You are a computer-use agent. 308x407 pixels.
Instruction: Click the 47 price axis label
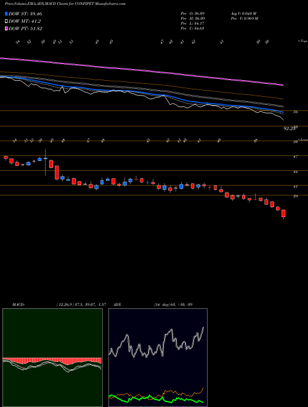(x=295, y=157)
